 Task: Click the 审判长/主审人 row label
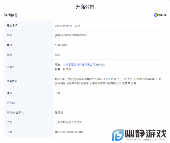15,112
